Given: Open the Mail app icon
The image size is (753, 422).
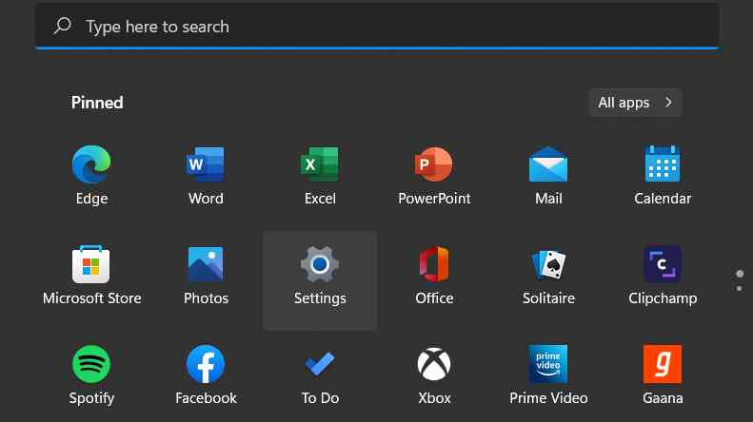Looking at the screenshot, I should [x=548, y=164].
